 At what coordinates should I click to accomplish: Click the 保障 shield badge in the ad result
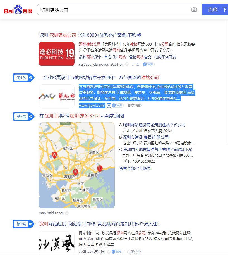(x=148, y=65)
